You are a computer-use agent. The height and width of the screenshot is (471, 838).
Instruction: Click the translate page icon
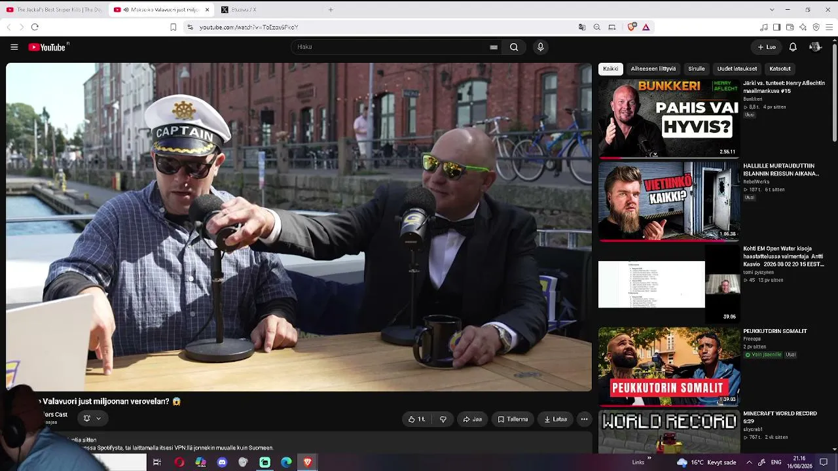coord(582,27)
